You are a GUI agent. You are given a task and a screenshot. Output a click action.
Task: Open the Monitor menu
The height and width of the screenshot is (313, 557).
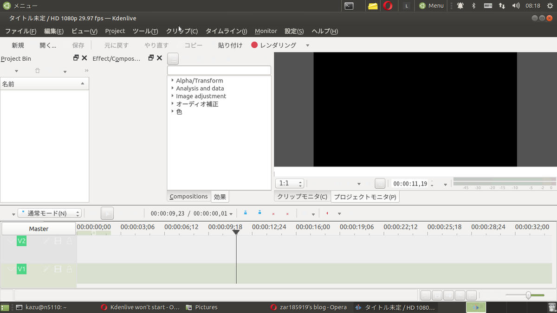tap(266, 31)
